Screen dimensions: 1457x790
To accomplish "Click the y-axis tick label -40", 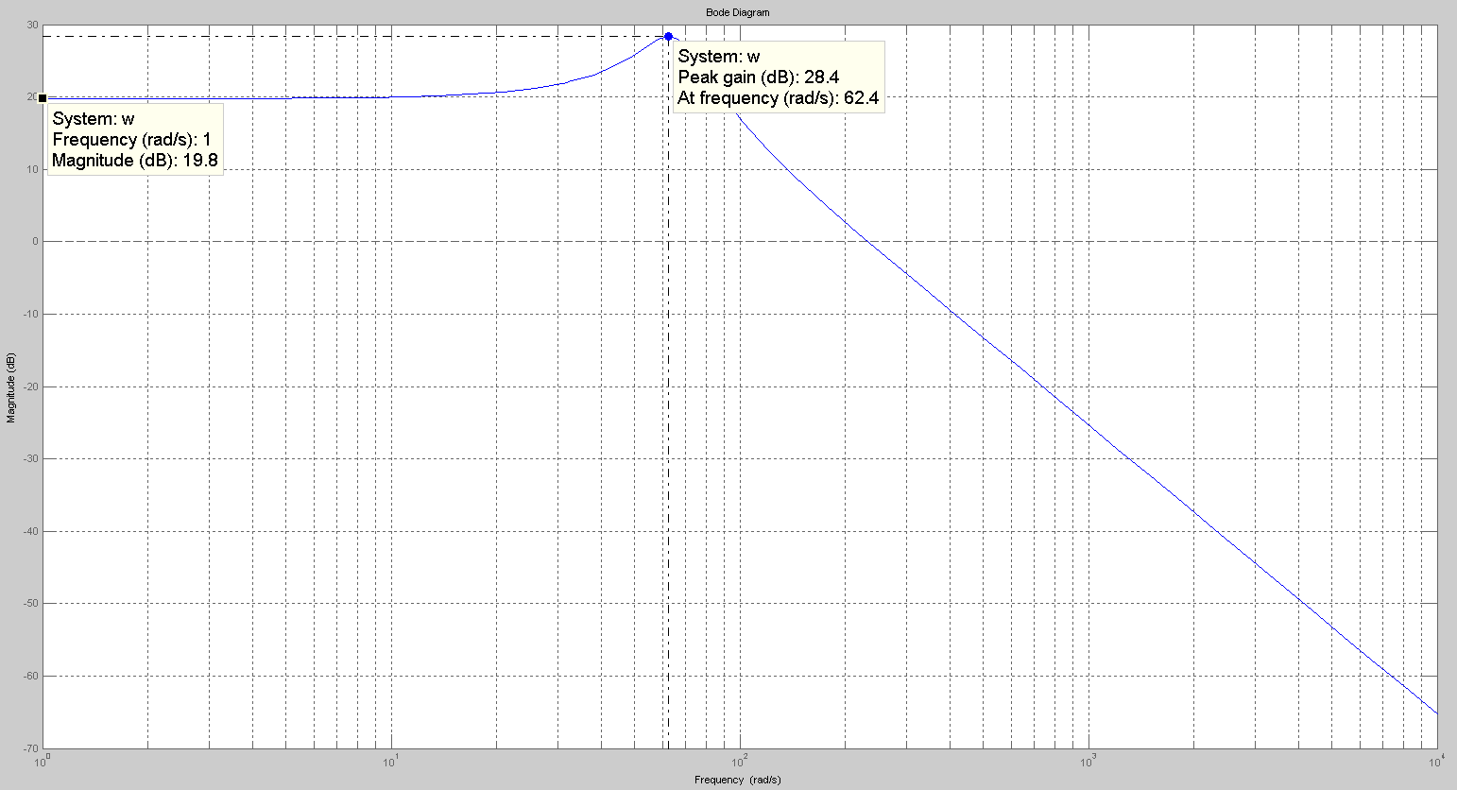I will click(x=30, y=531).
